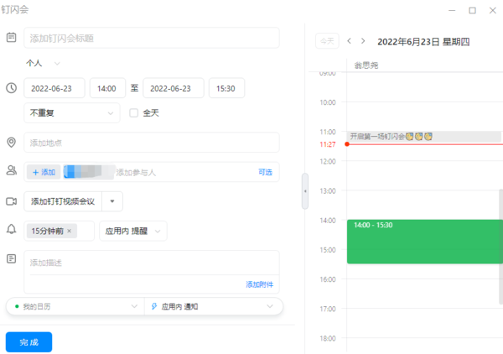Click the 添加附件 link
The width and height of the screenshot is (503, 354).
click(x=259, y=284)
